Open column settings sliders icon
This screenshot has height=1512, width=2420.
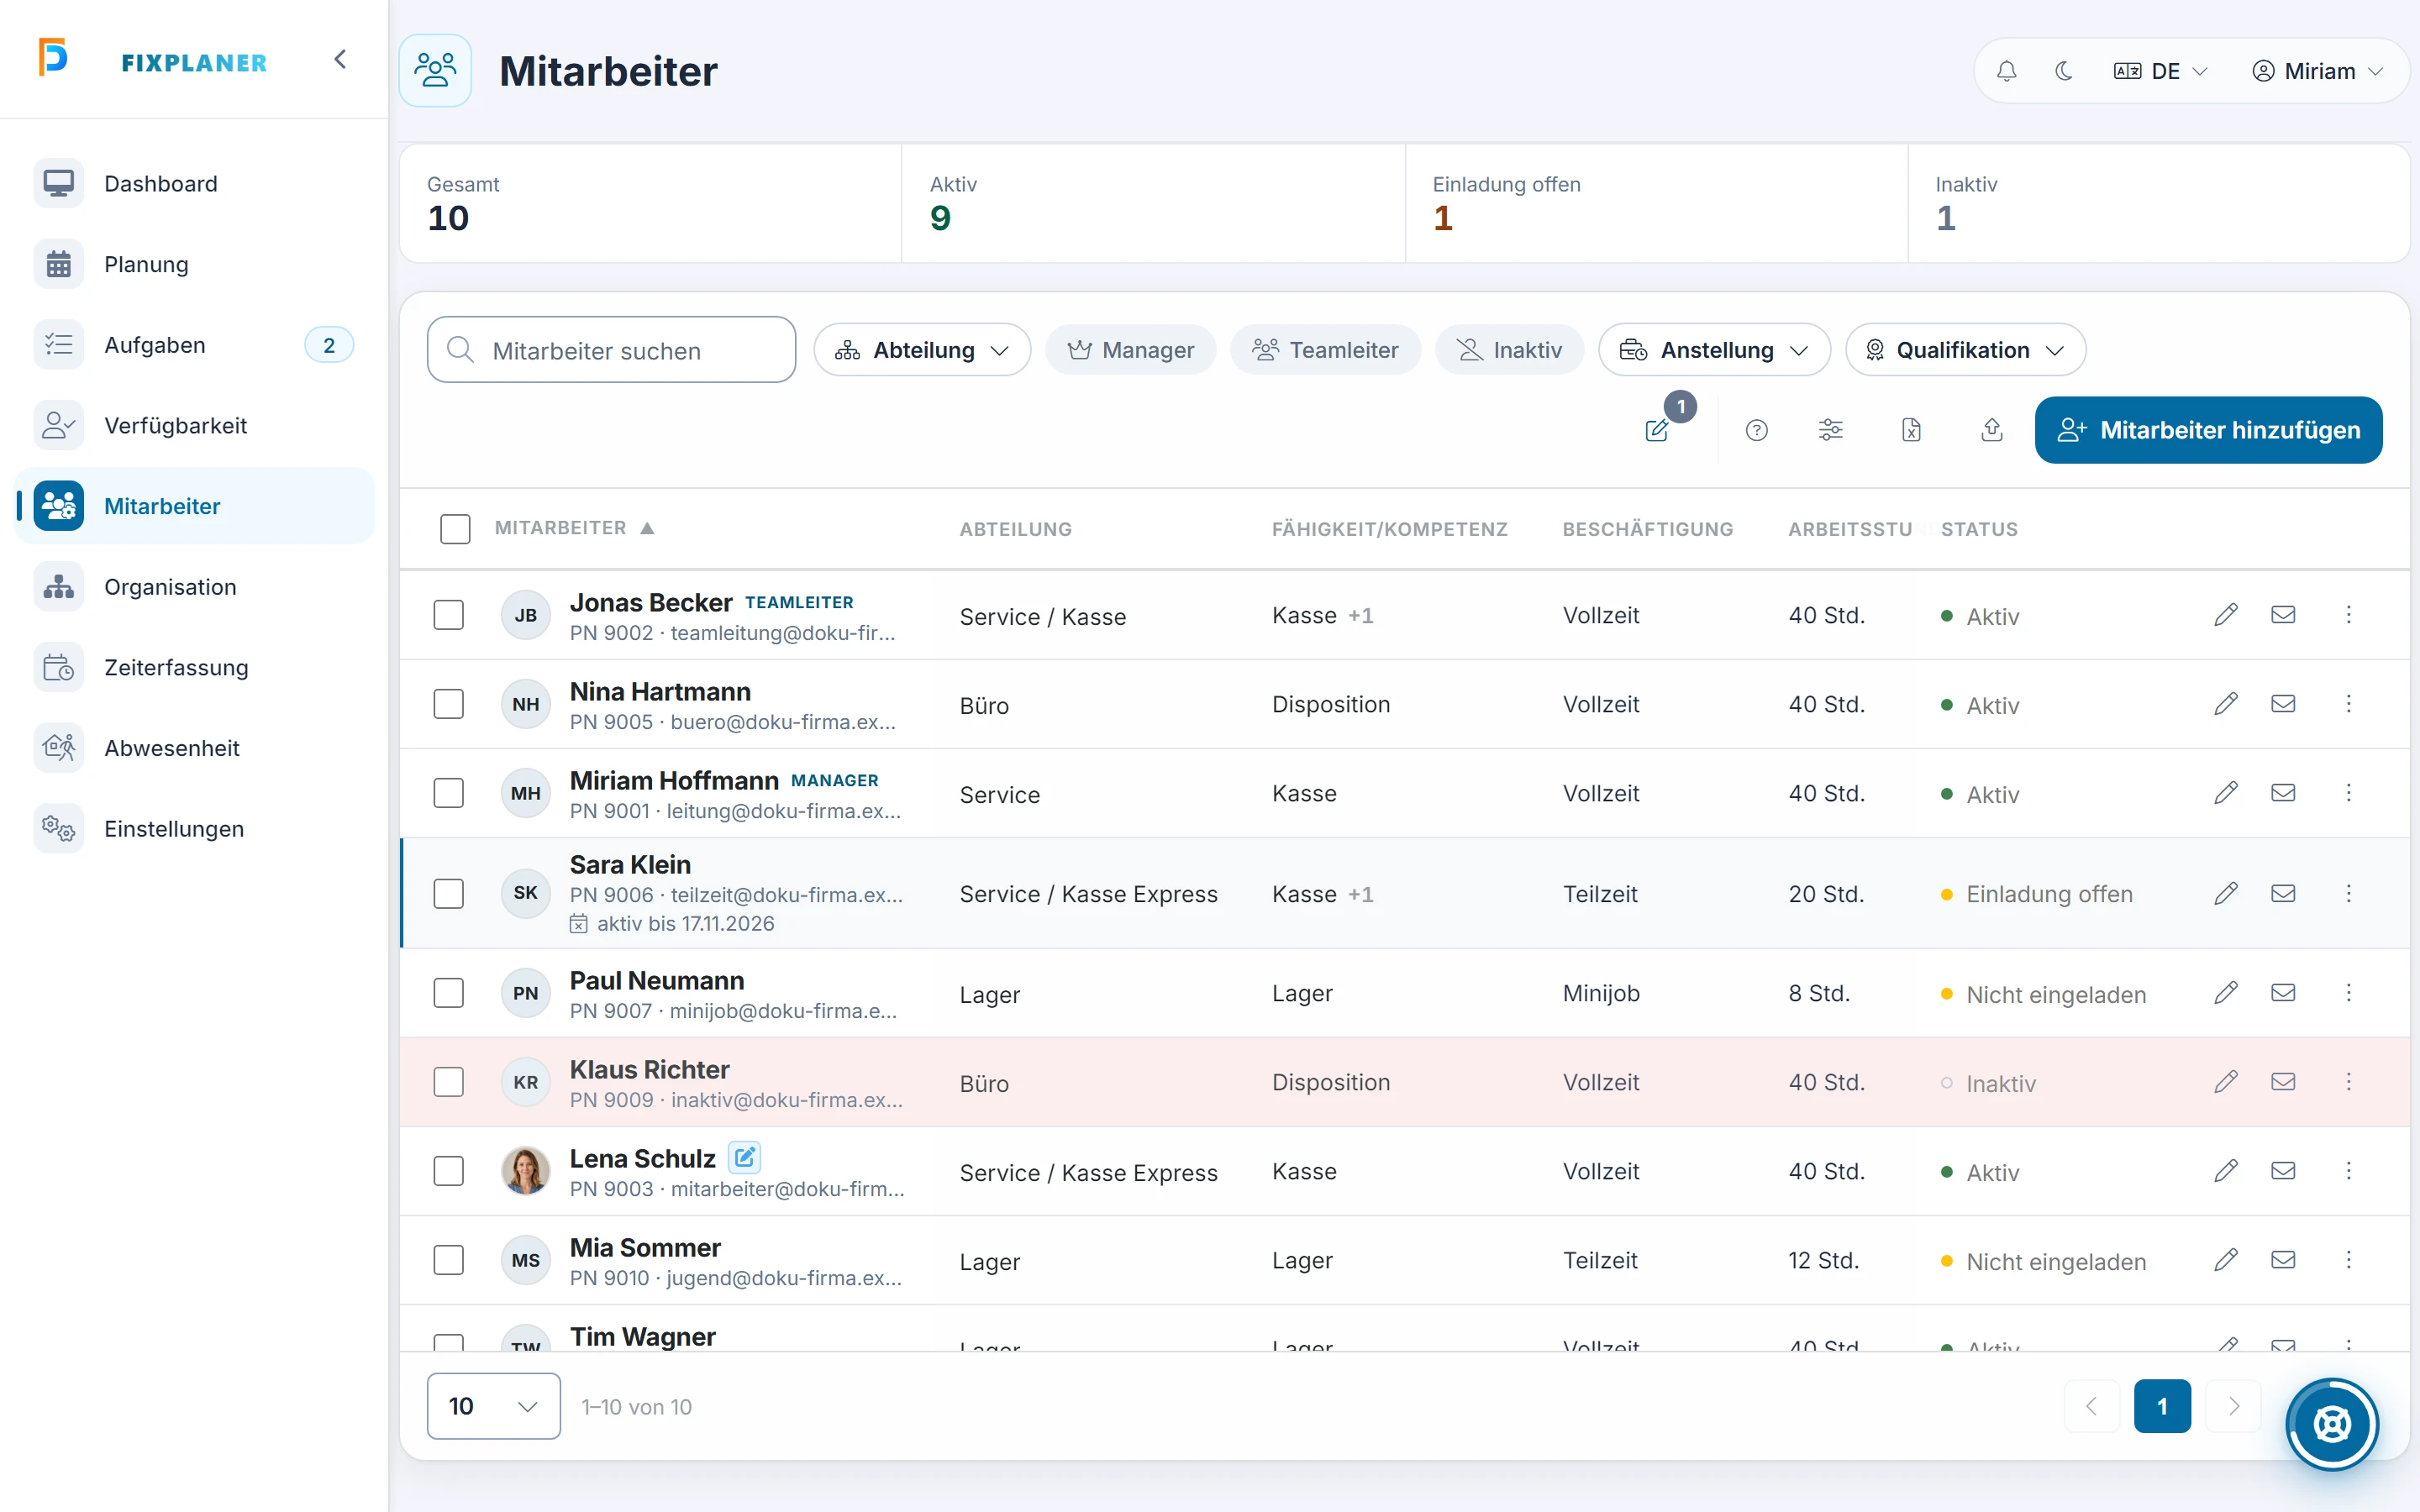click(x=1830, y=430)
